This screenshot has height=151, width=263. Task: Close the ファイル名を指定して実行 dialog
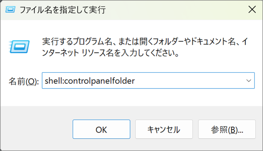(252, 10)
